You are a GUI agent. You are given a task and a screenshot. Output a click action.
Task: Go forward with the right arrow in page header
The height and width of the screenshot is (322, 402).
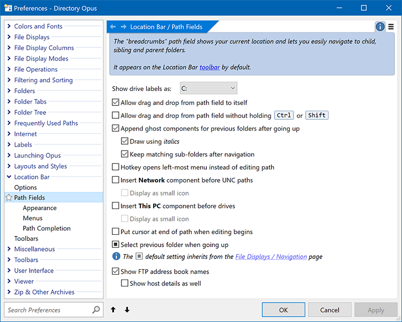tap(124, 27)
